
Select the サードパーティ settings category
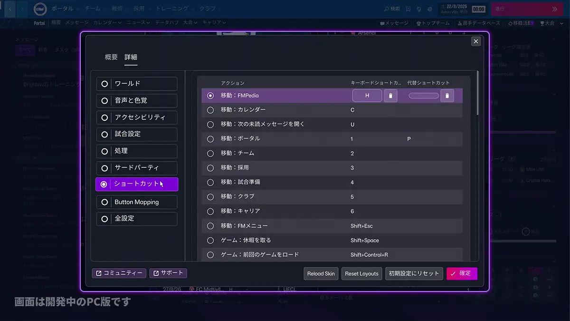point(137,168)
